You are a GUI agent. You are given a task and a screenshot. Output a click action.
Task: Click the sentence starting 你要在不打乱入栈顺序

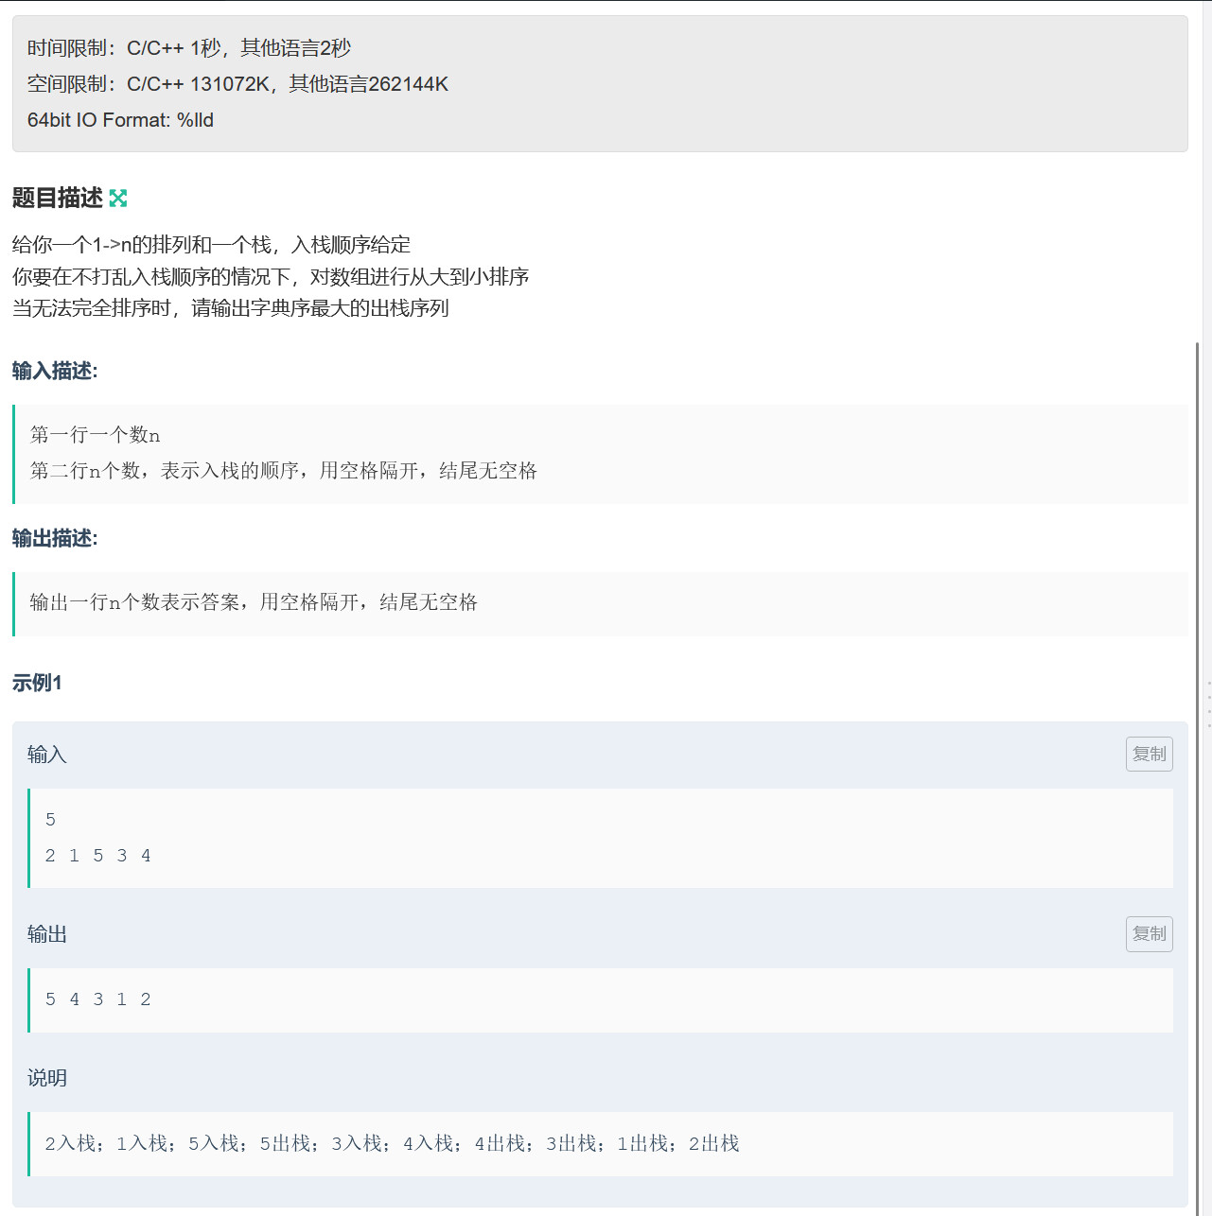tap(271, 276)
